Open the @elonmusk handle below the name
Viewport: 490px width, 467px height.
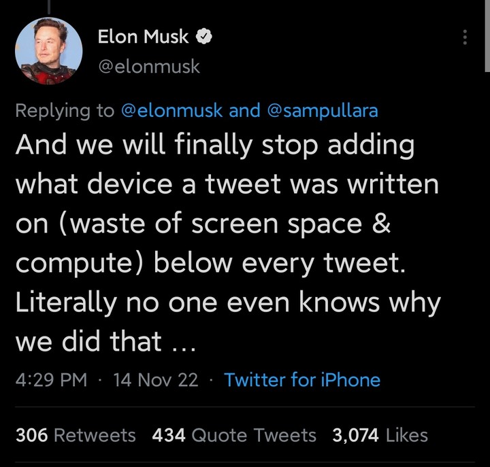tap(148, 67)
